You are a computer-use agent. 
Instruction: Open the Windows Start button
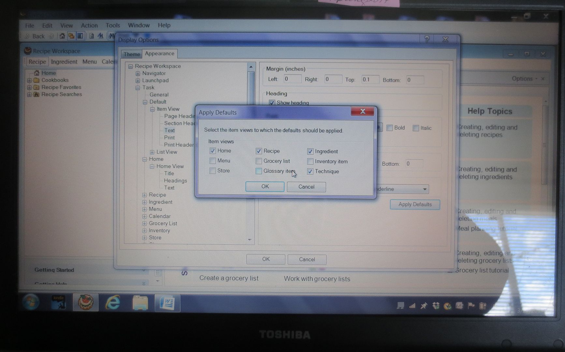[31, 302]
